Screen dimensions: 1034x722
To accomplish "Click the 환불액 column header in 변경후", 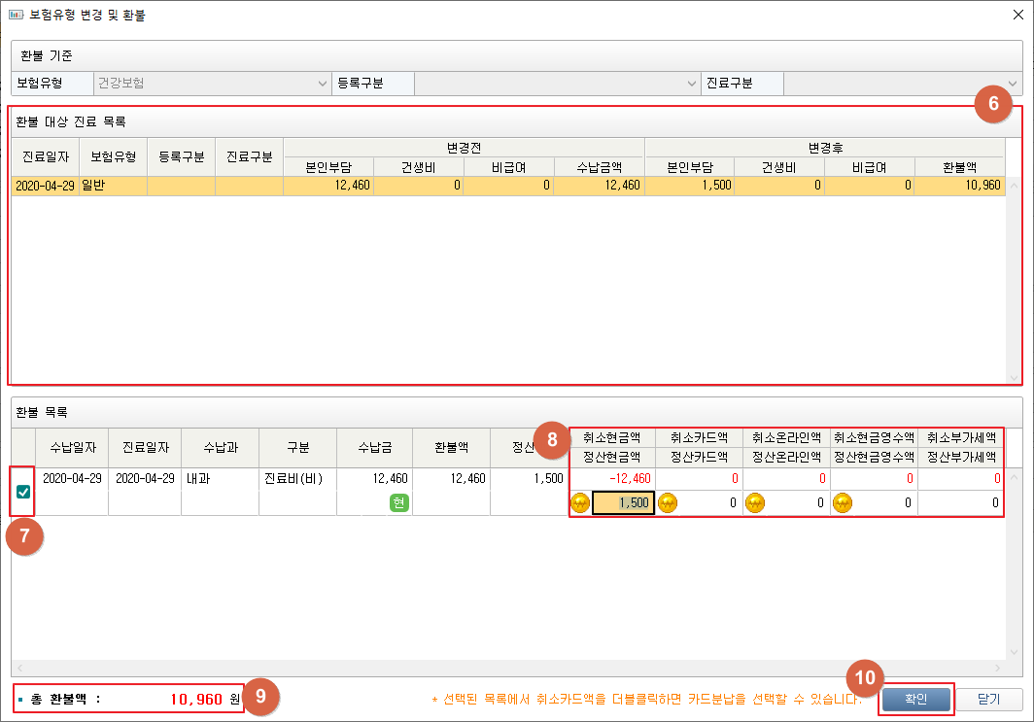I will click(959, 166).
